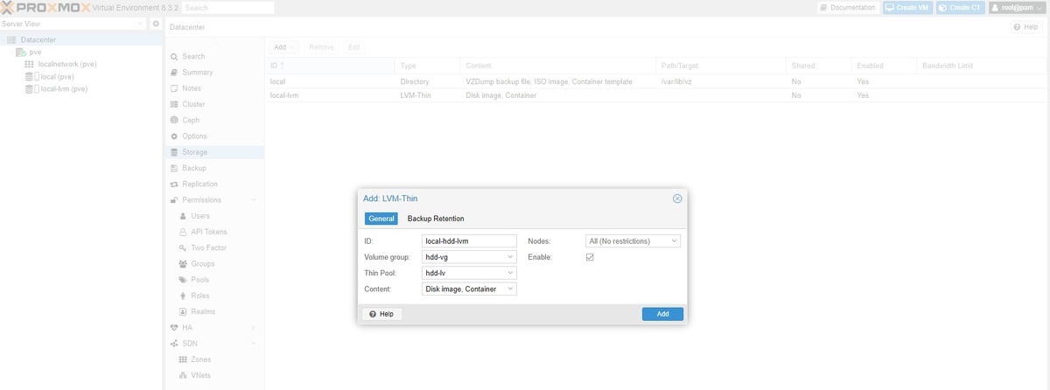Screen dimensions: 1050x390
Task: Open the Add storage dropdown button
Action: click(x=283, y=47)
